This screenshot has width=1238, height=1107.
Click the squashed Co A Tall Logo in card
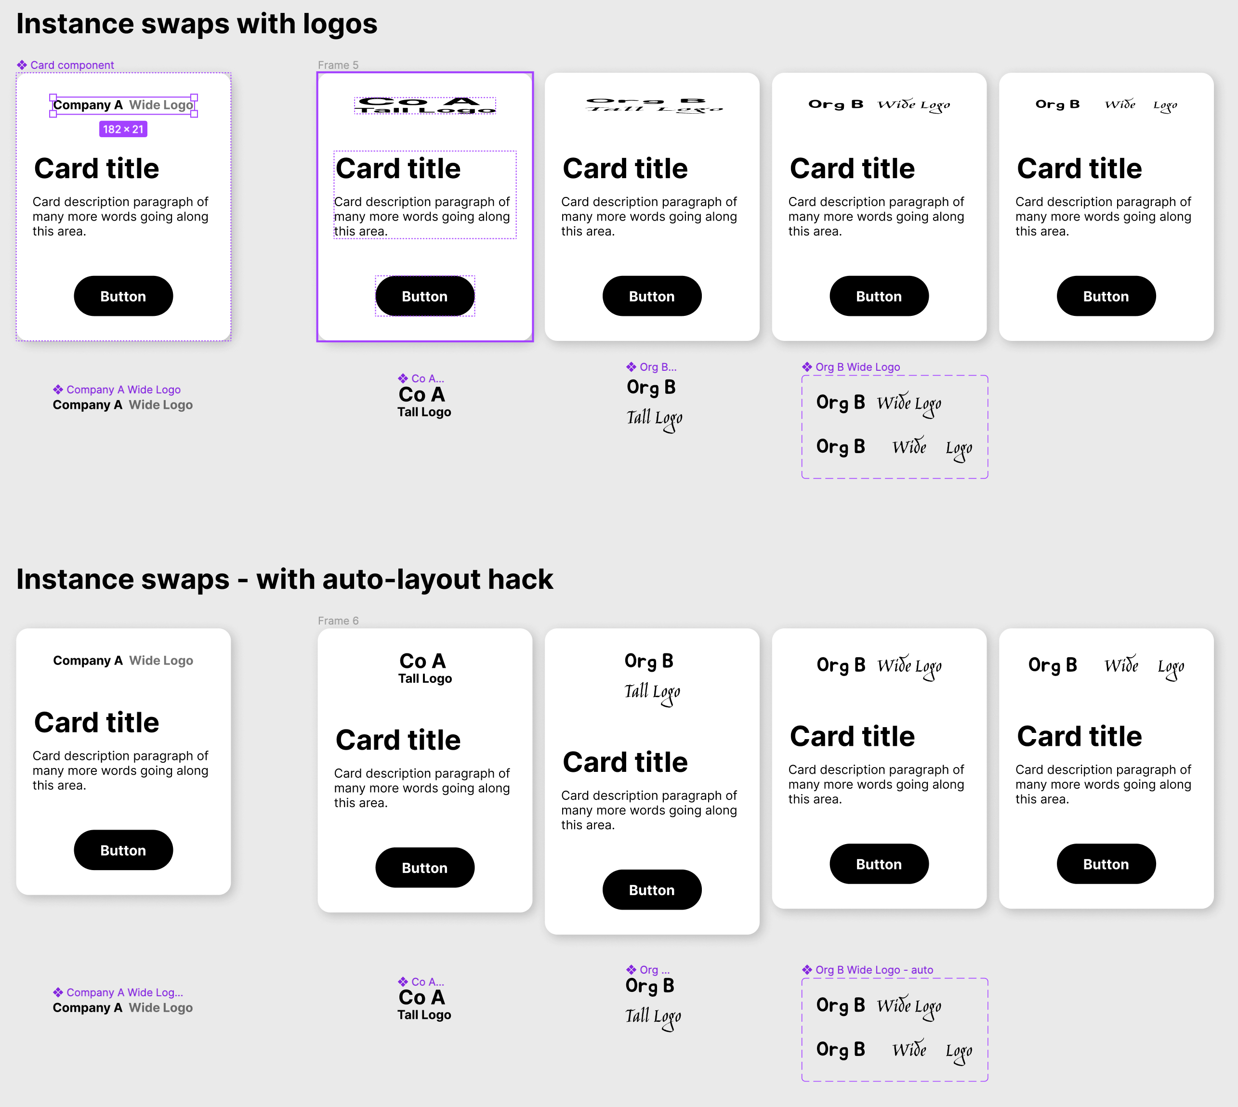coord(425,105)
